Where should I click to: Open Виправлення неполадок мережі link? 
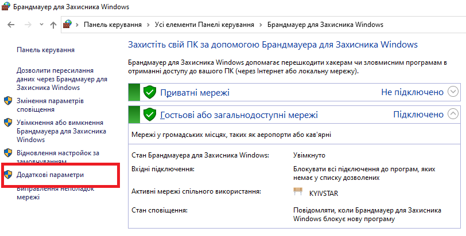tap(55, 192)
